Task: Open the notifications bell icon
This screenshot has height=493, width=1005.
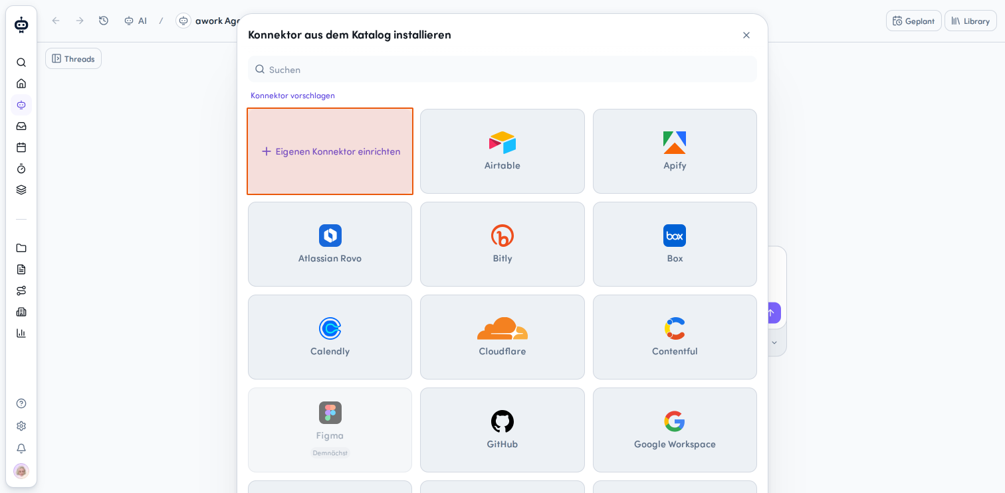Action: [x=21, y=449]
